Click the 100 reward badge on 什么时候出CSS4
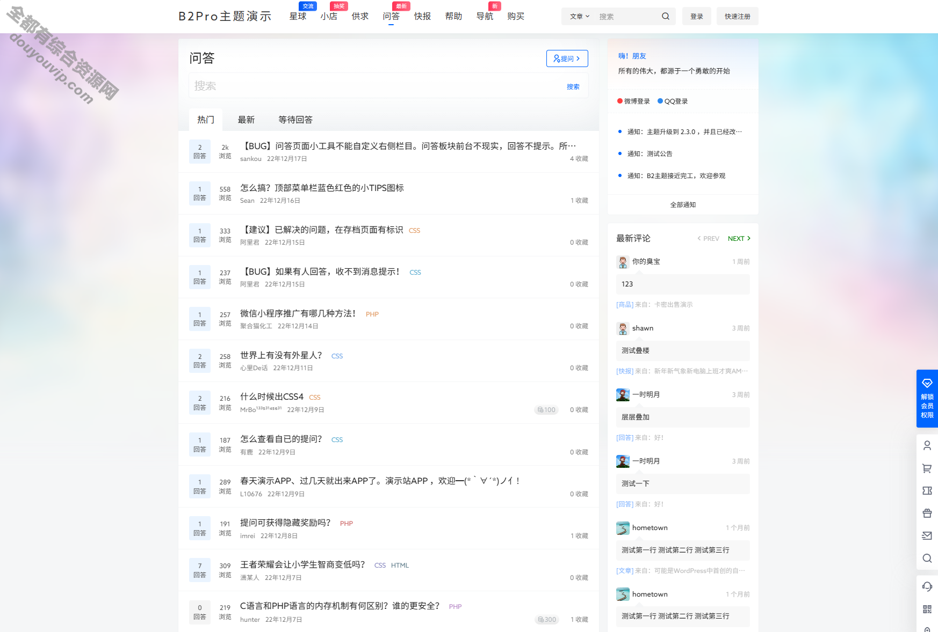 pos(546,410)
